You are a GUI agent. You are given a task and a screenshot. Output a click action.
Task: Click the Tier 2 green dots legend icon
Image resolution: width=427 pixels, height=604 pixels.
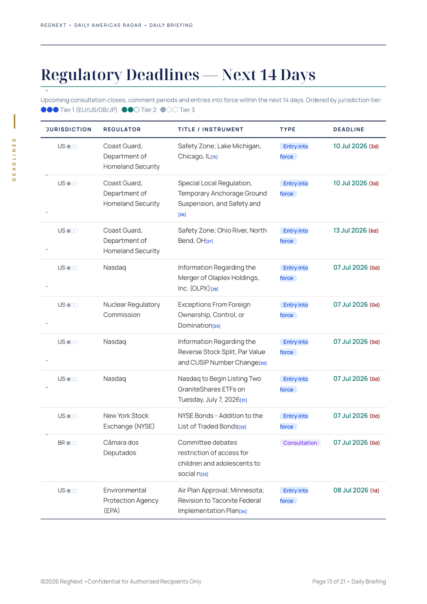(x=130, y=110)
